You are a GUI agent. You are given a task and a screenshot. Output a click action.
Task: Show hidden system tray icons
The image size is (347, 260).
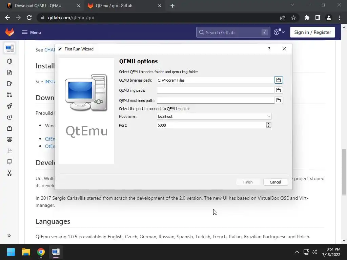pos(297,252)
